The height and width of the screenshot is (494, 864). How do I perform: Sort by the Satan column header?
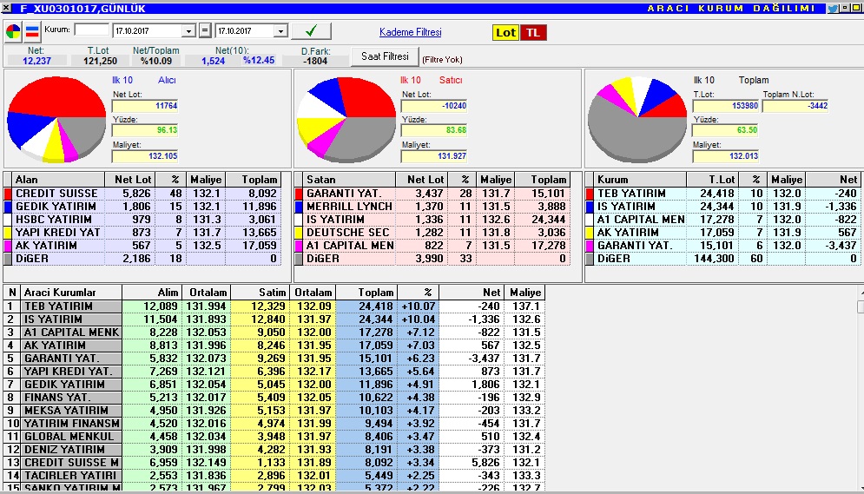point(349,180)
